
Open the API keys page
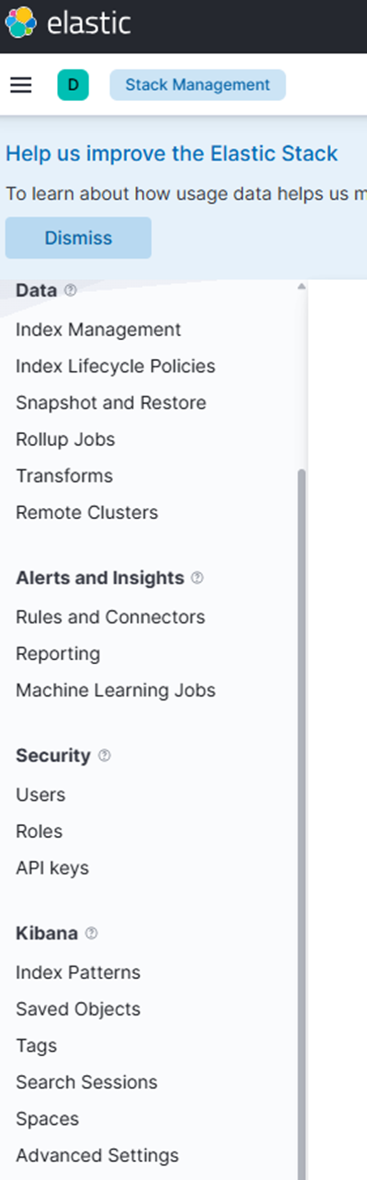(52, 868)
